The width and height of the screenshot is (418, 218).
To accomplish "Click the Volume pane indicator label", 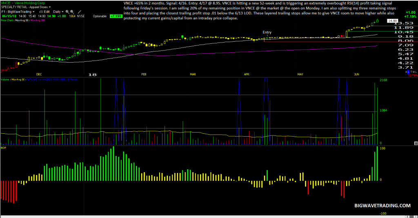I will 5,79.
